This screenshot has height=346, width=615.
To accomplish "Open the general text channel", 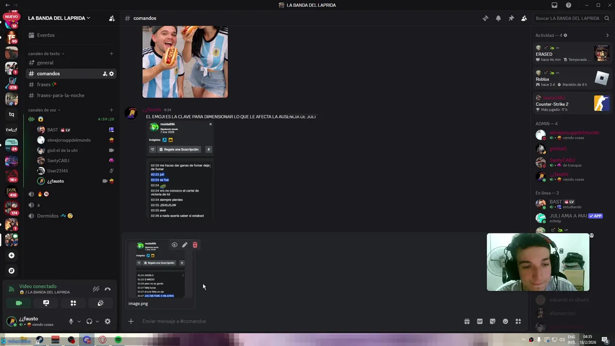I will tap(71, 62).
